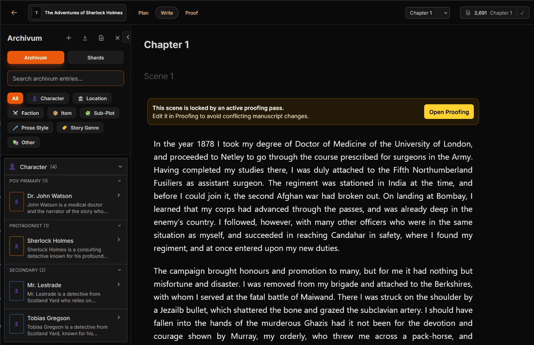Click the Scene 1 label
The image size is (534, 345).
159,76
